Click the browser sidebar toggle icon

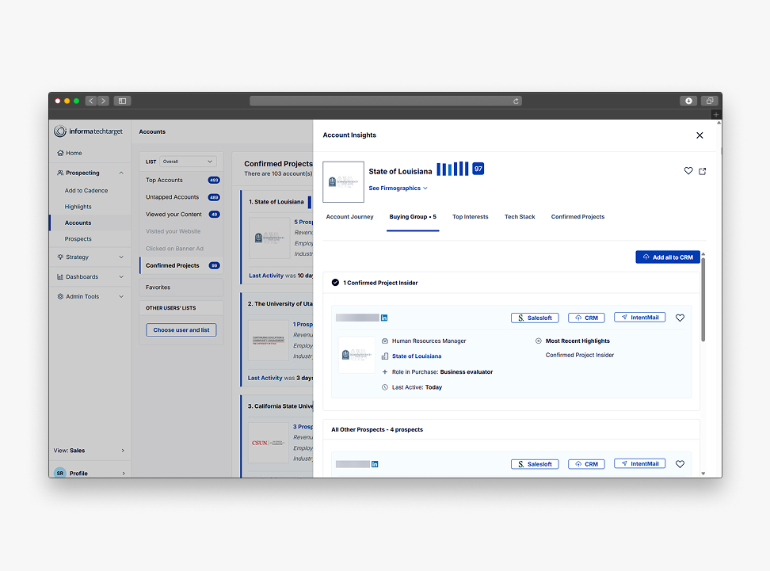coord(122,101)
